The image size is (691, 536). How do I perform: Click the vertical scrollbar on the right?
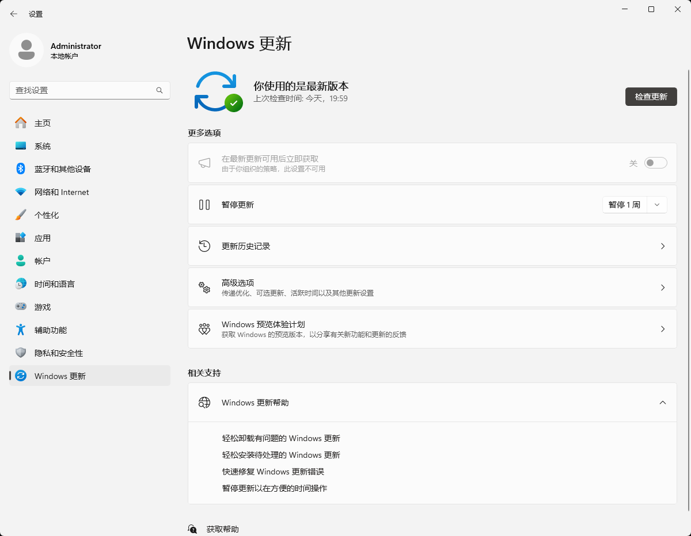[x=689, y=288]
